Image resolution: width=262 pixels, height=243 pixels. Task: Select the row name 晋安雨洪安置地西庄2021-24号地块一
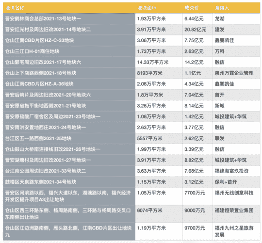pyautogui.click(x=69, y=128)
